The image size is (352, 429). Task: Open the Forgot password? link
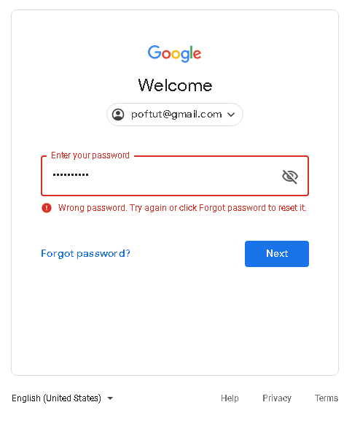pyautogui.click(x=85, y=254)
